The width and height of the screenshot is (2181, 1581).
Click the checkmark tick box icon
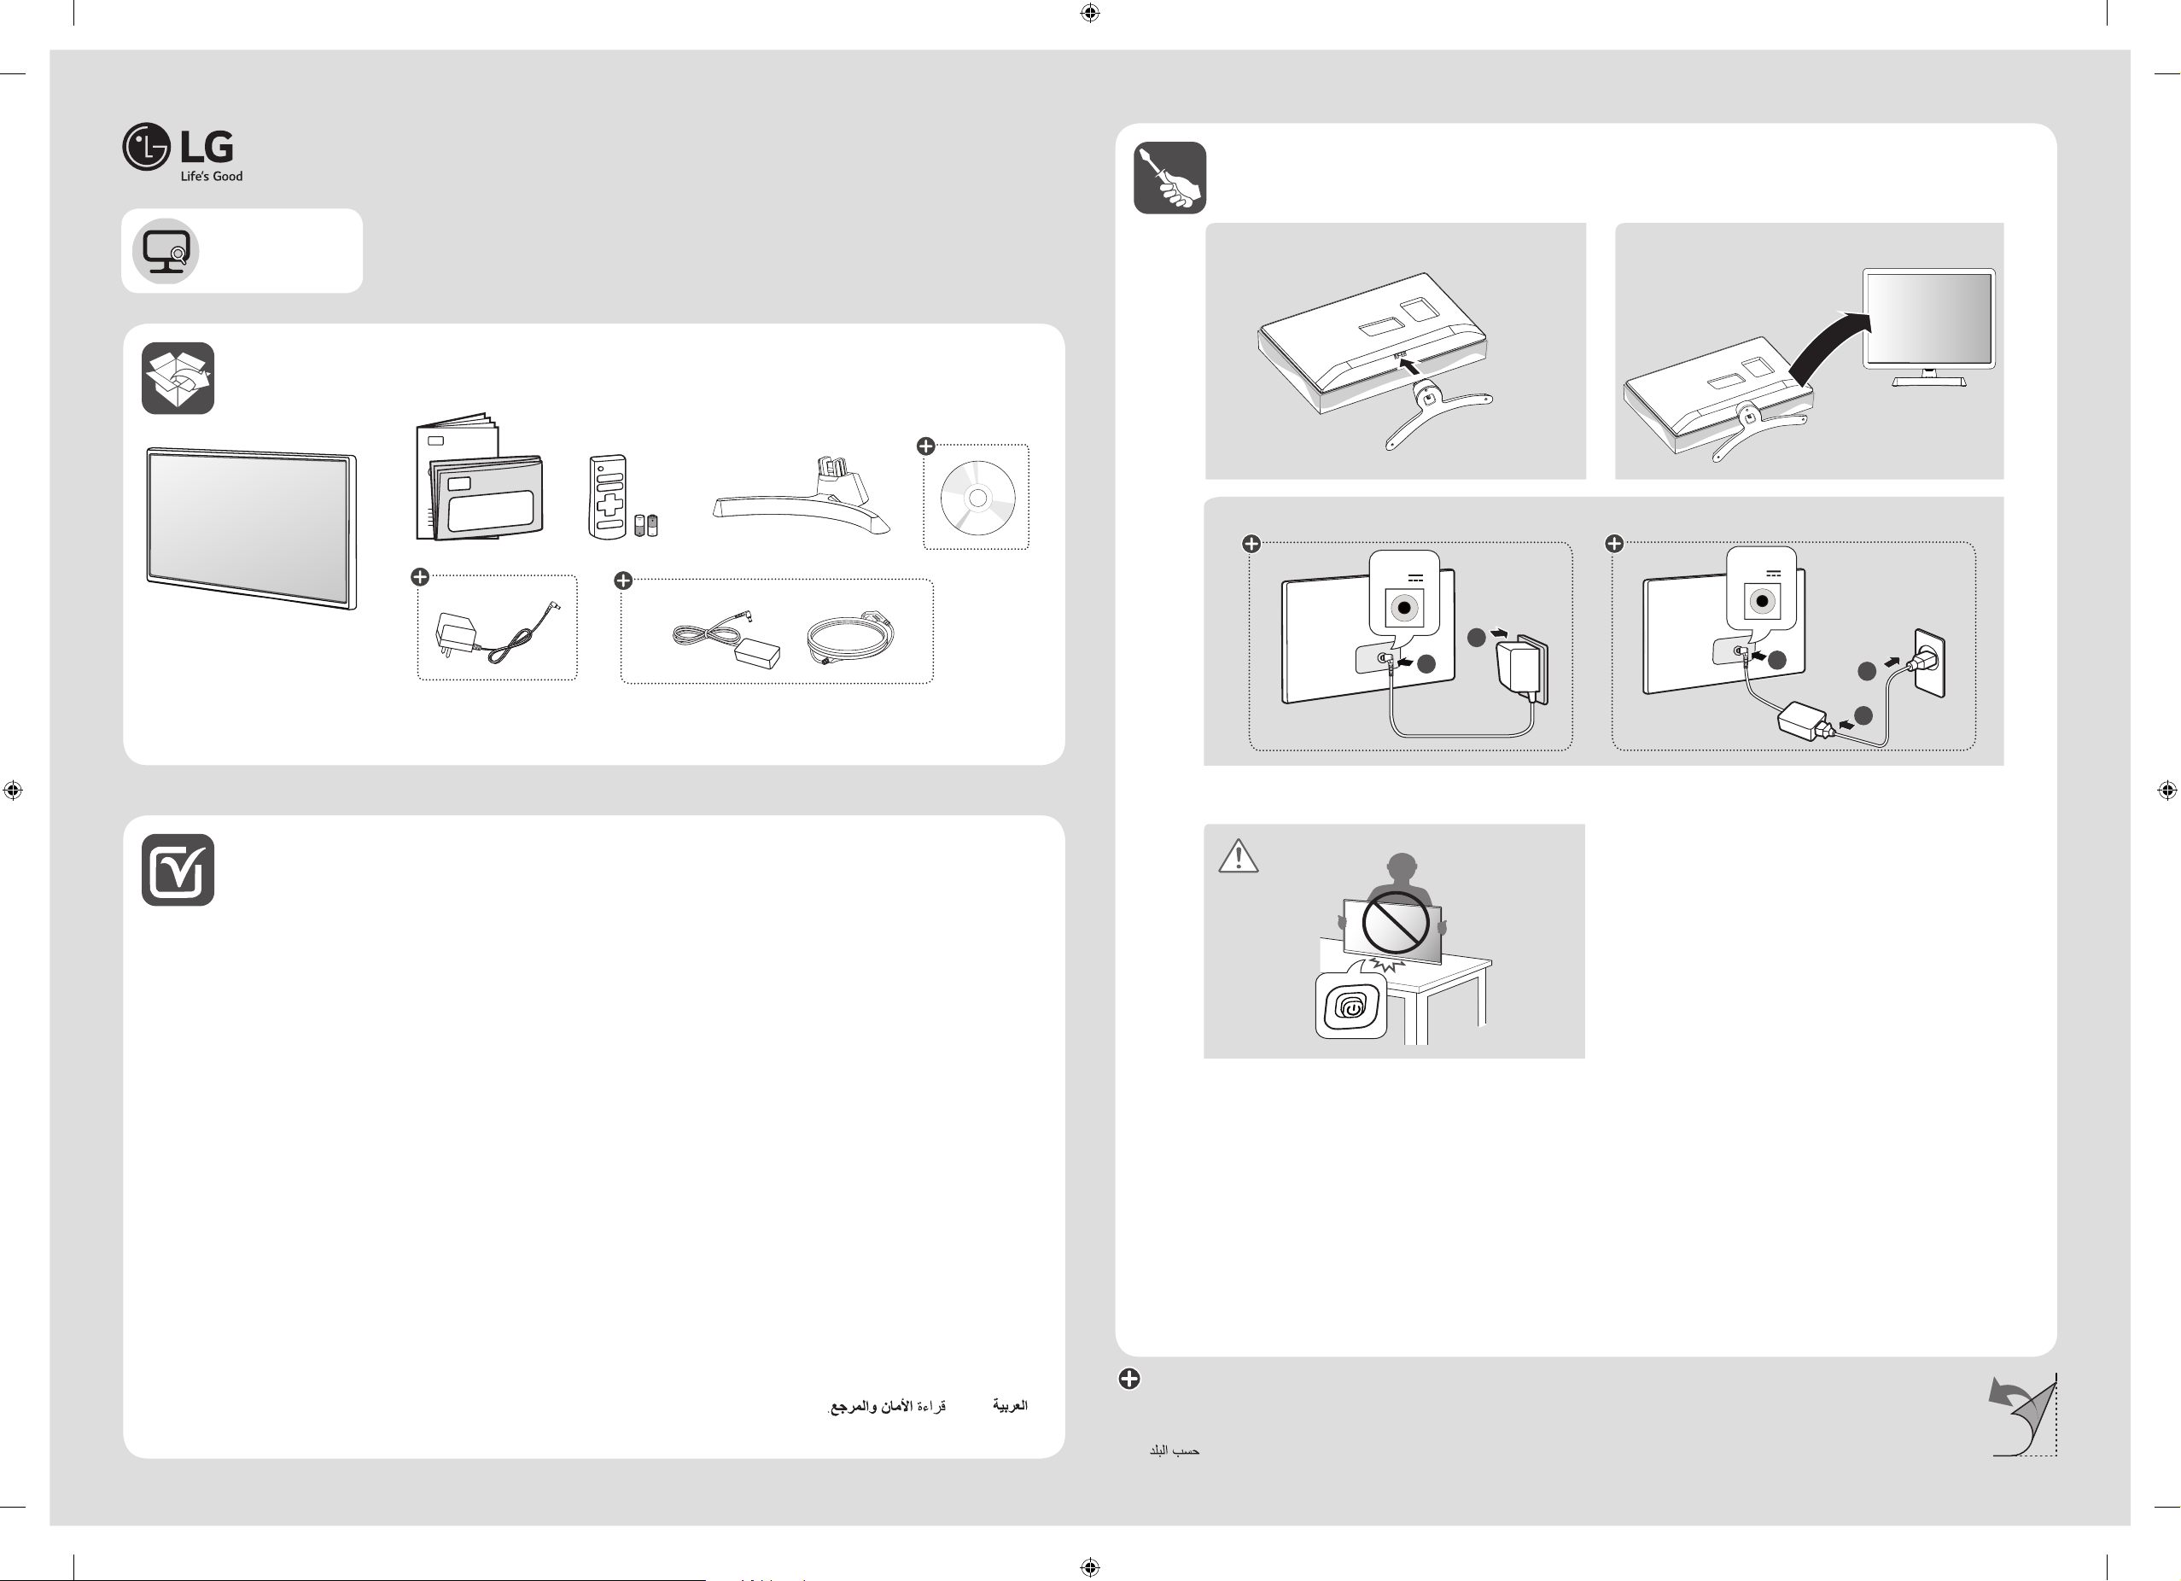pos(178,869)
